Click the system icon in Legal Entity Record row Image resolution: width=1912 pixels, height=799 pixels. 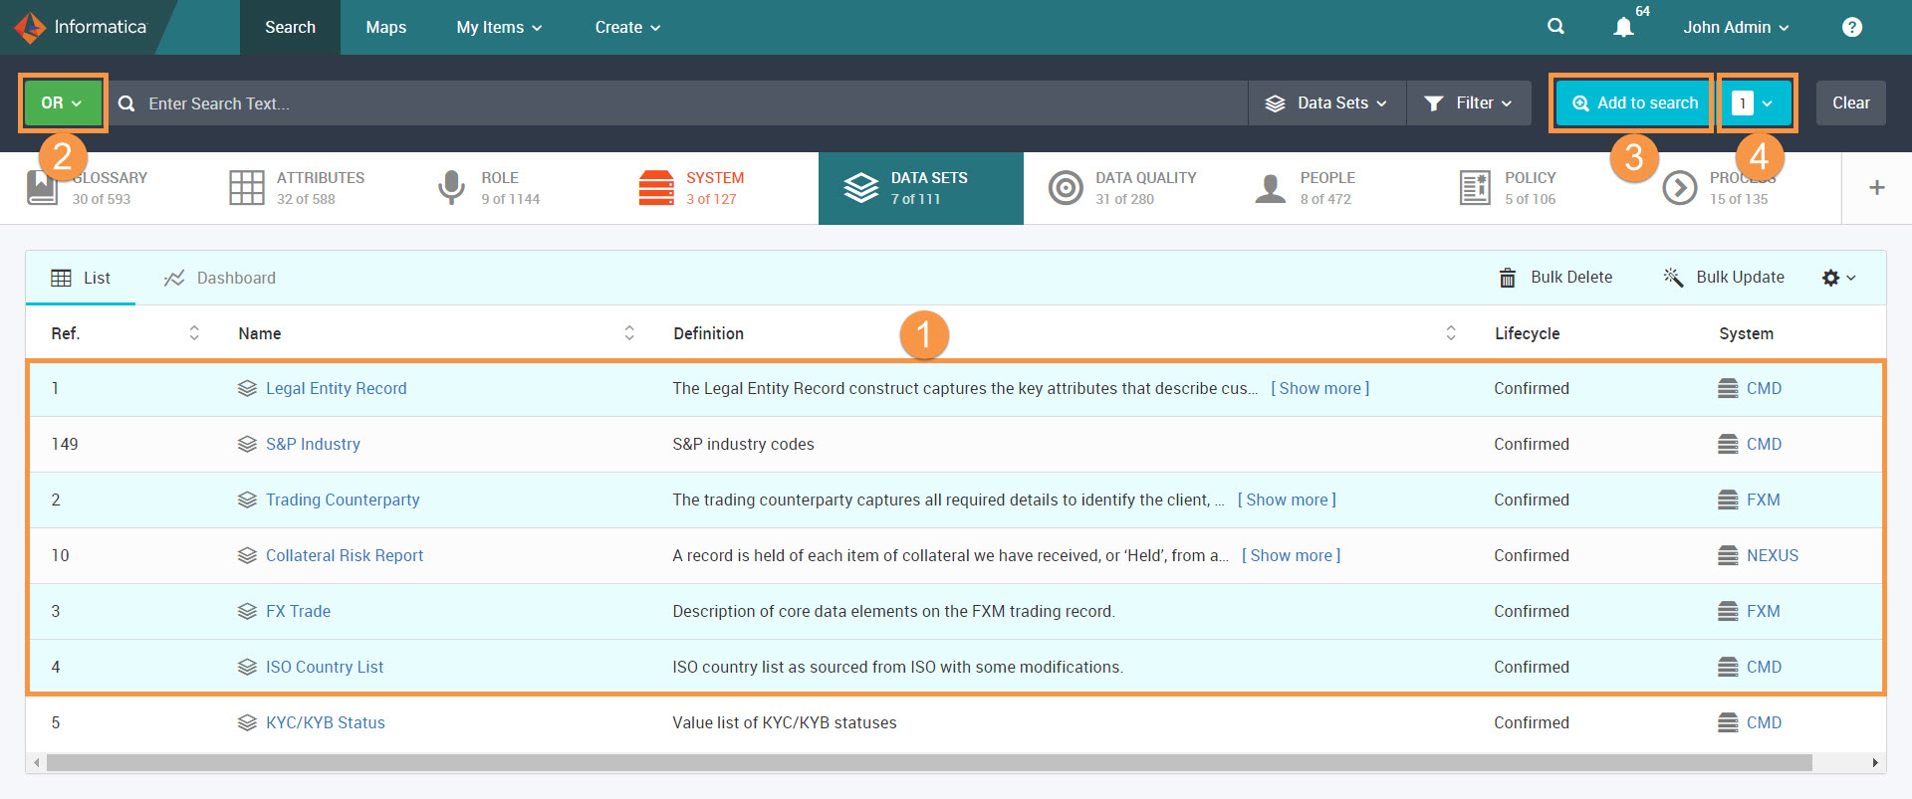click(x=1728, y=389)
